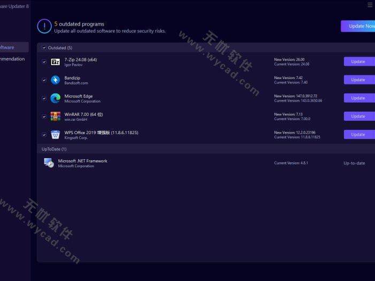Uncheck the Microsoft Edge checkbox
Image resolution: width=375 pixels, height=281 pixels.
point(44,98)
